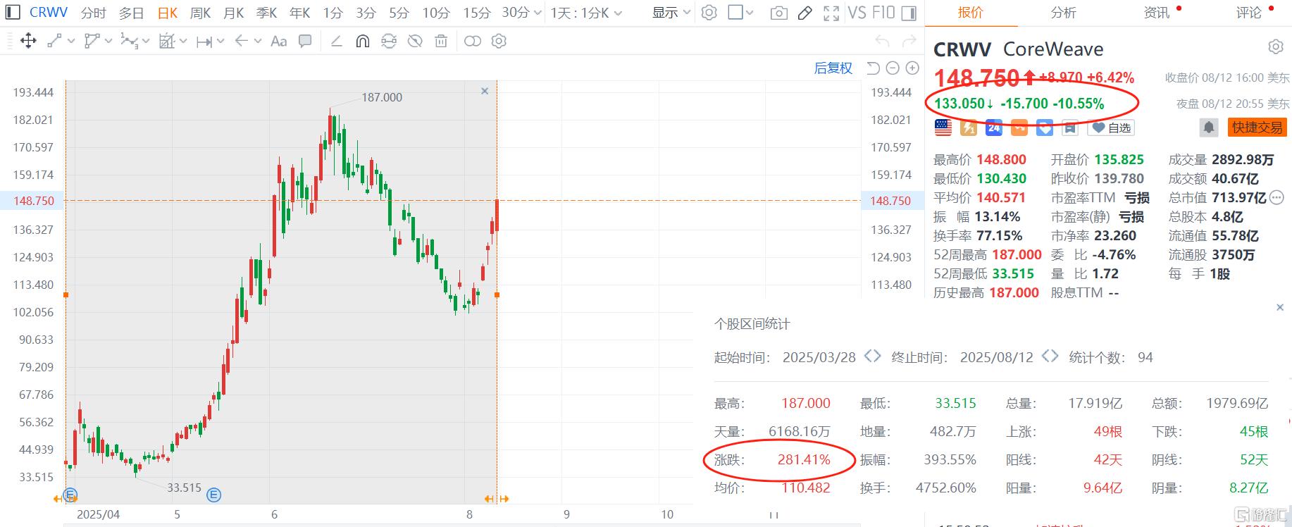1292x527 pixels.
Task: Click the 快捷交易 quick trade button
Action: (1257, 128)
